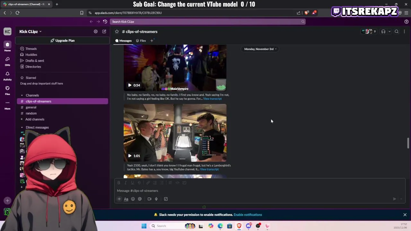Image resolution: width=411 pixels, height=231 pixels.
Task: Open schedule send dropdown arrow
Action: tap(401, 199)
